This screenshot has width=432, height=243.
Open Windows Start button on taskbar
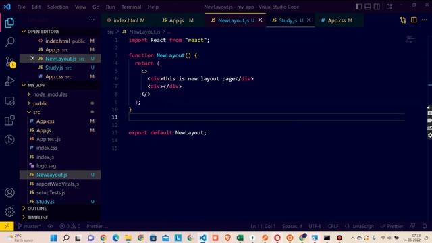tap(53, 238)
